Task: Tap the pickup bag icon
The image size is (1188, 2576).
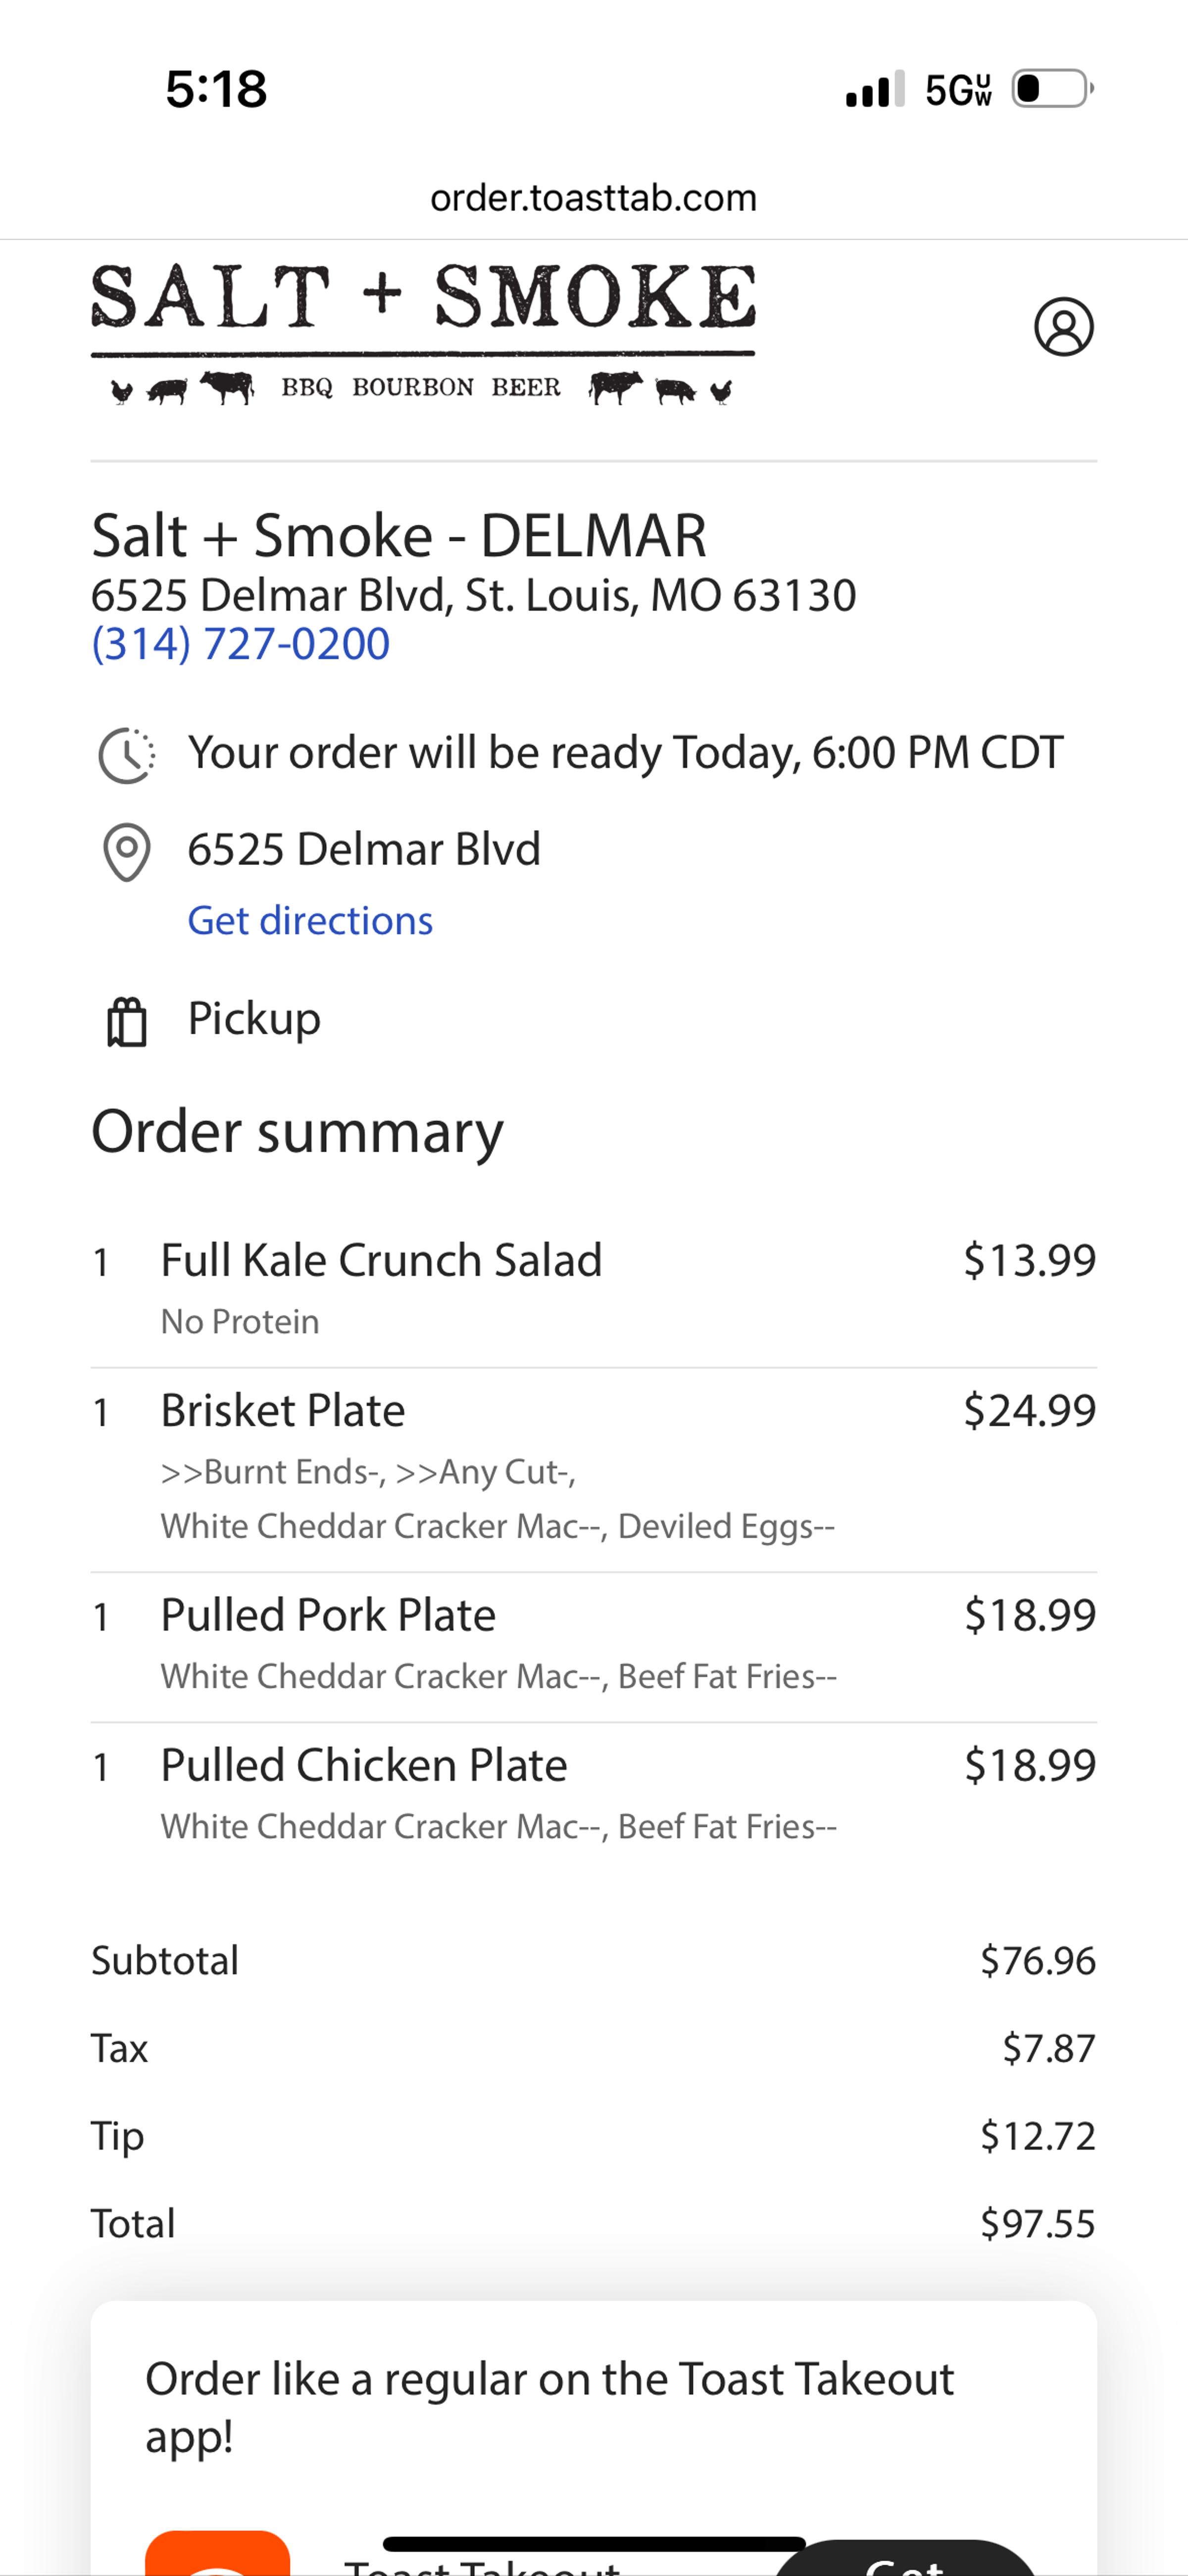Action: click(127, 1021)
